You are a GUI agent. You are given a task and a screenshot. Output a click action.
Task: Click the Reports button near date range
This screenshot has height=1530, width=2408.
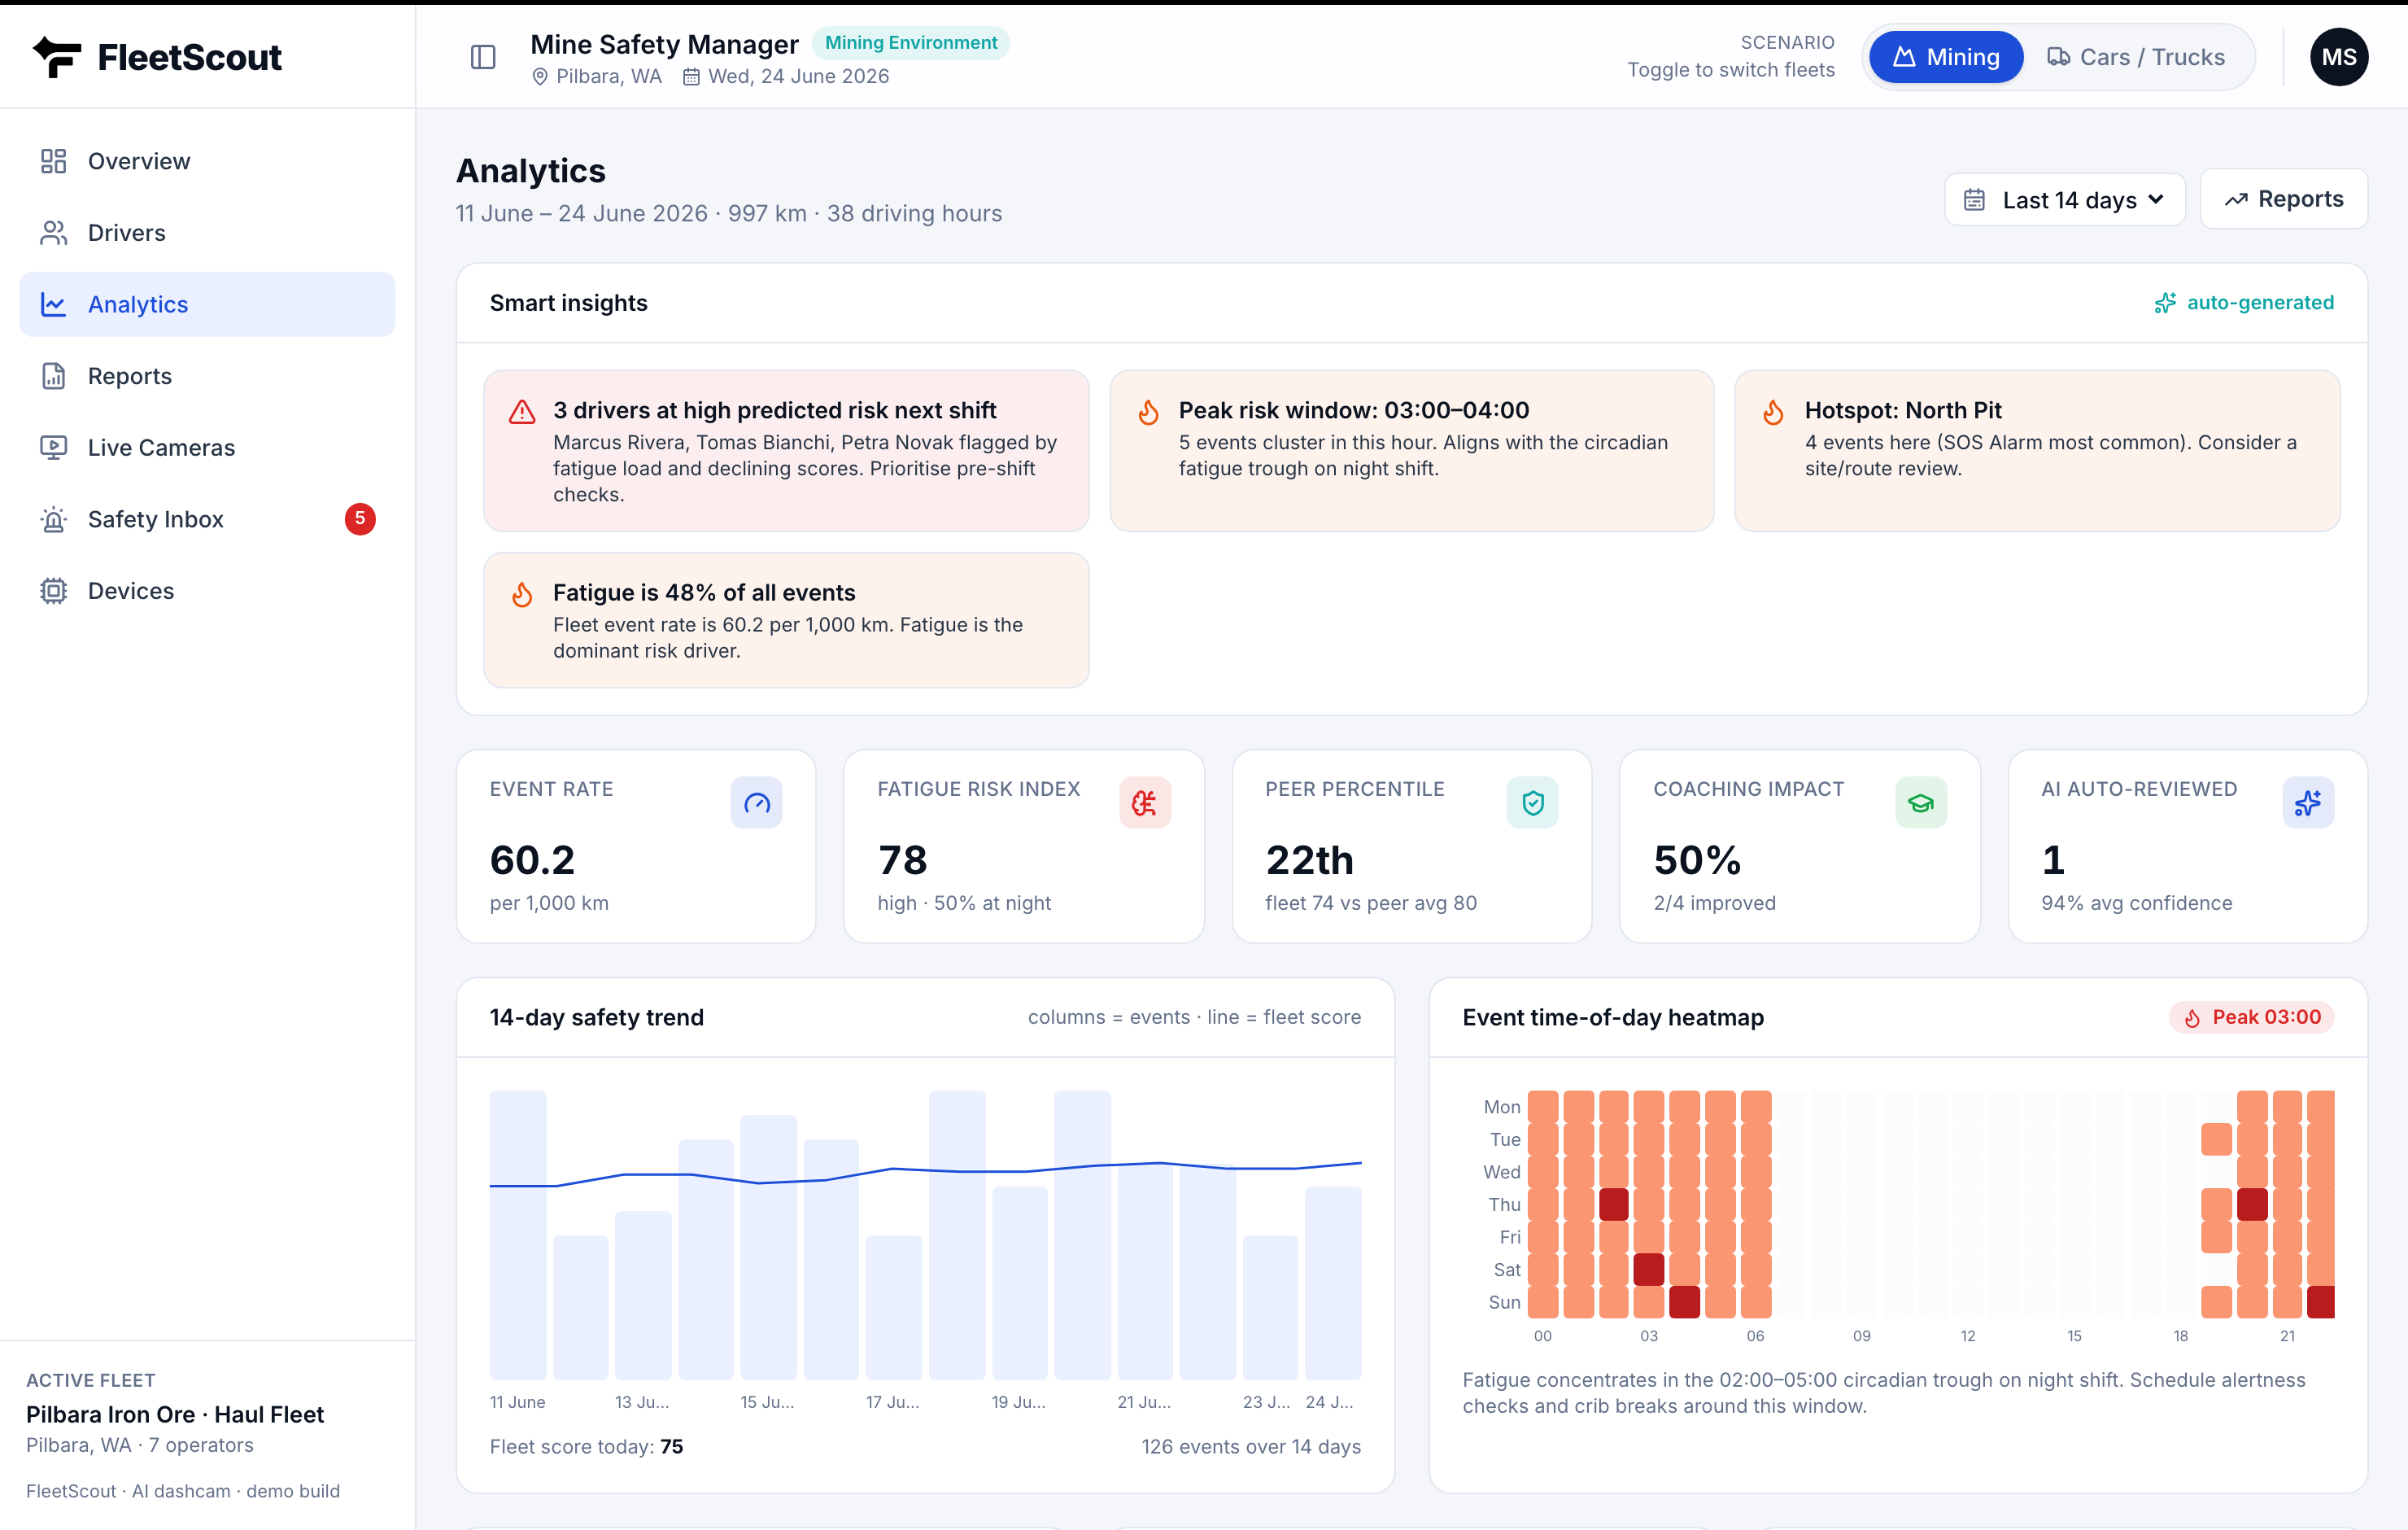pyautogui.click(x=2283, y=199)
